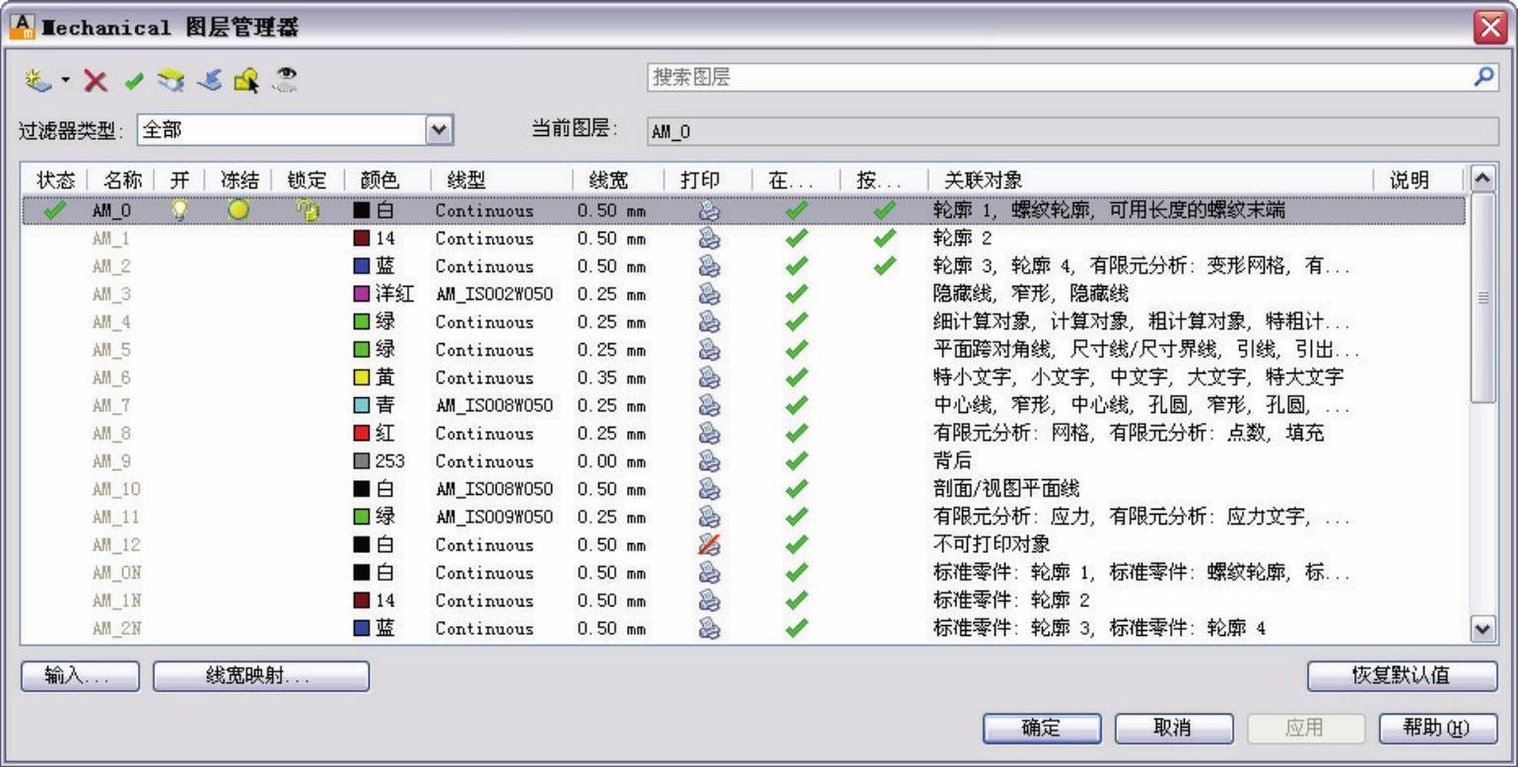The width and height of the screenshot is (1518, 767).
Task: Click the search magnifier icon
Action: (x=1483, y=77)
